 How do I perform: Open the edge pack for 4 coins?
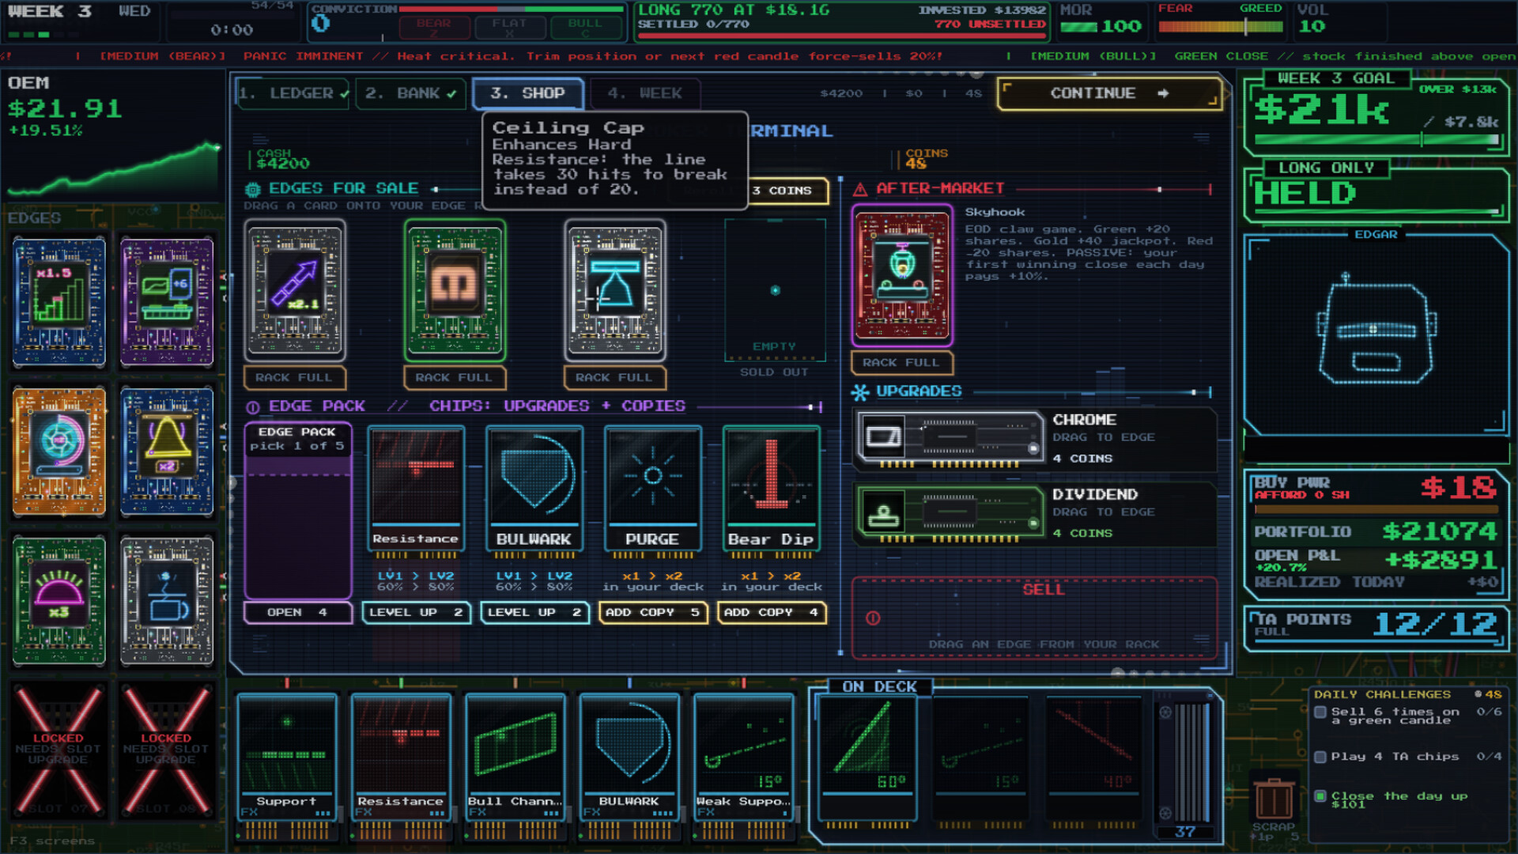pos(297,613)
